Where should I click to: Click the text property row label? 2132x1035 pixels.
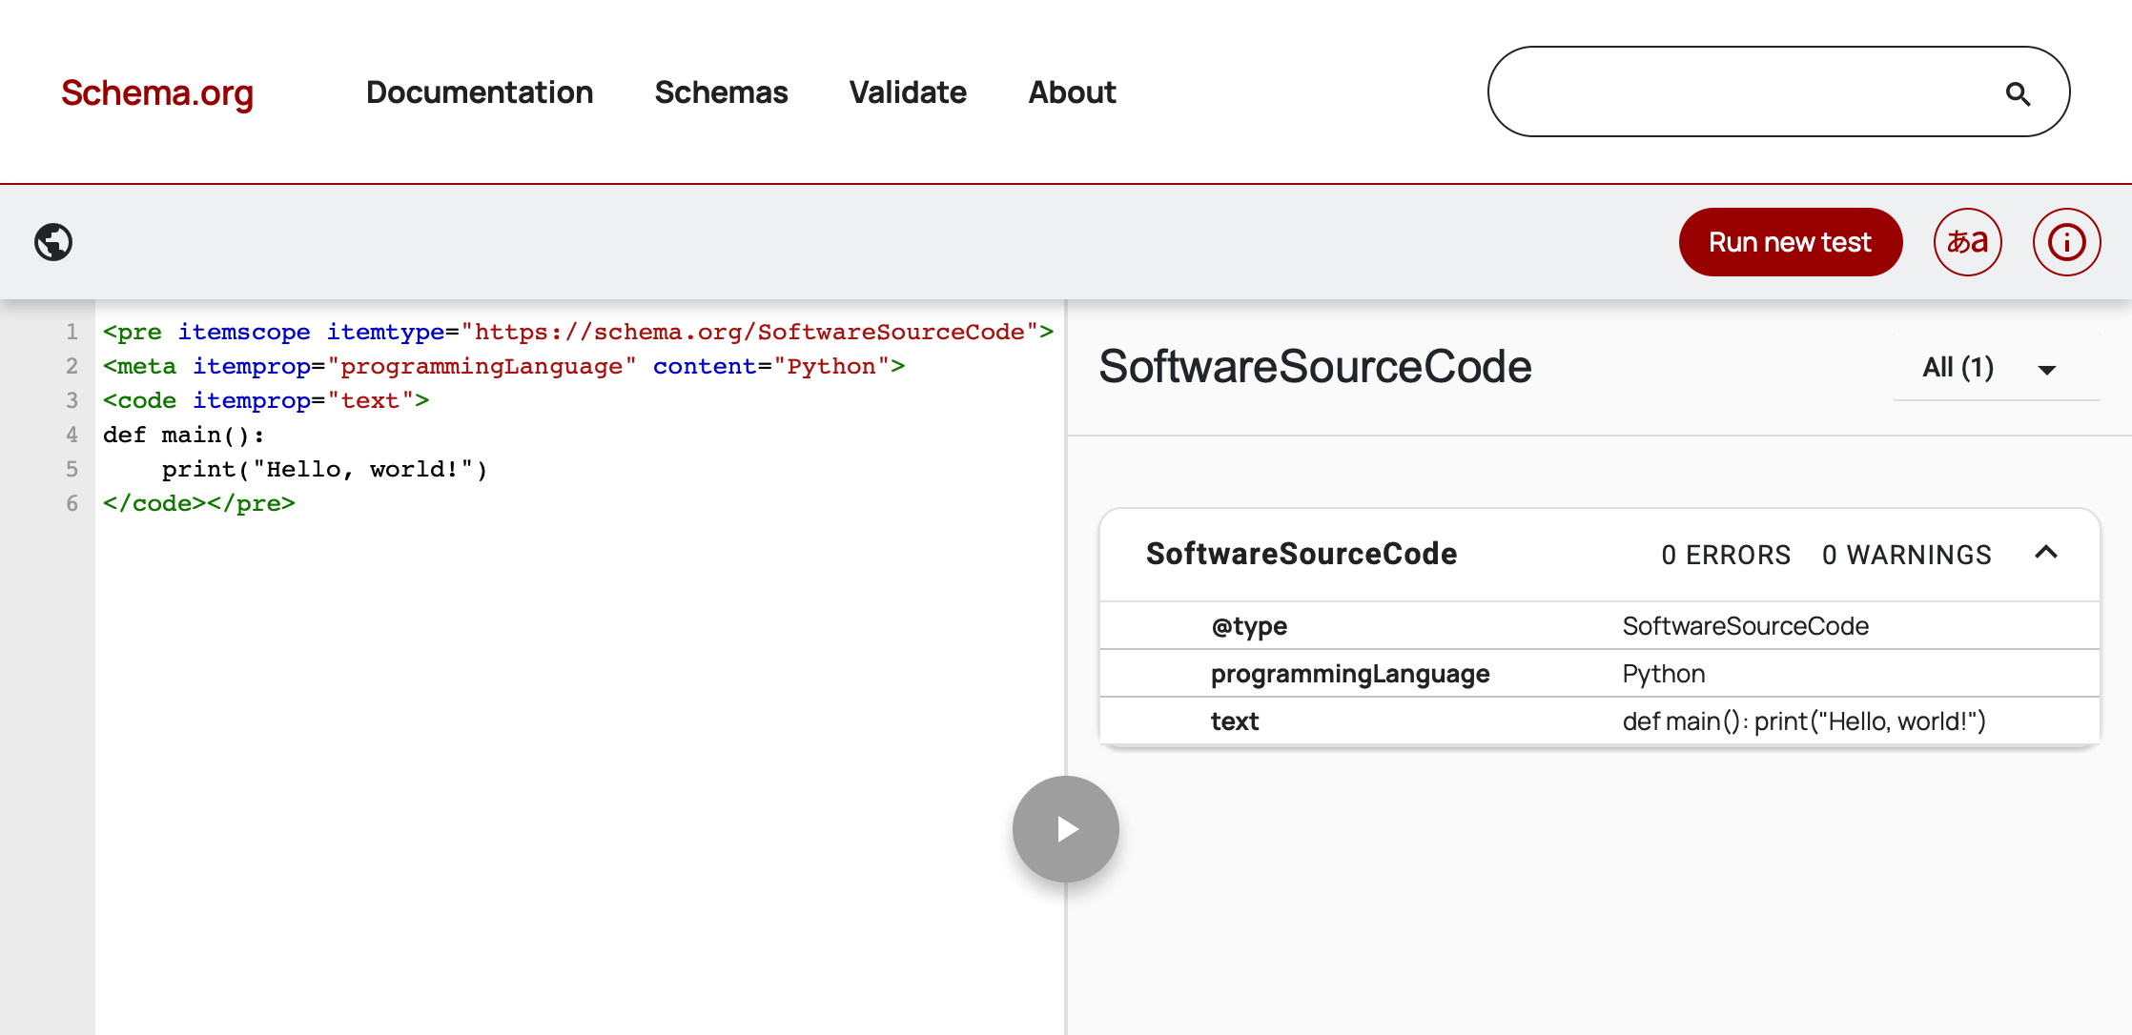[x=1235, y=721]
